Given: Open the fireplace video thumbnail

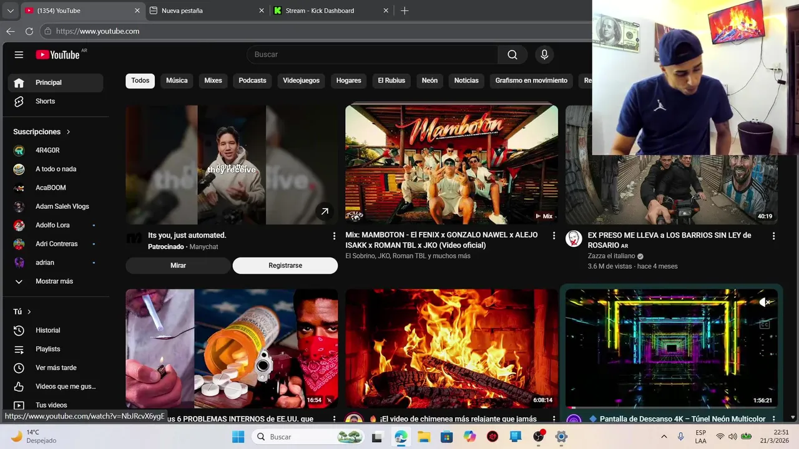Looking at the screenshot, I should pos(452,349).
